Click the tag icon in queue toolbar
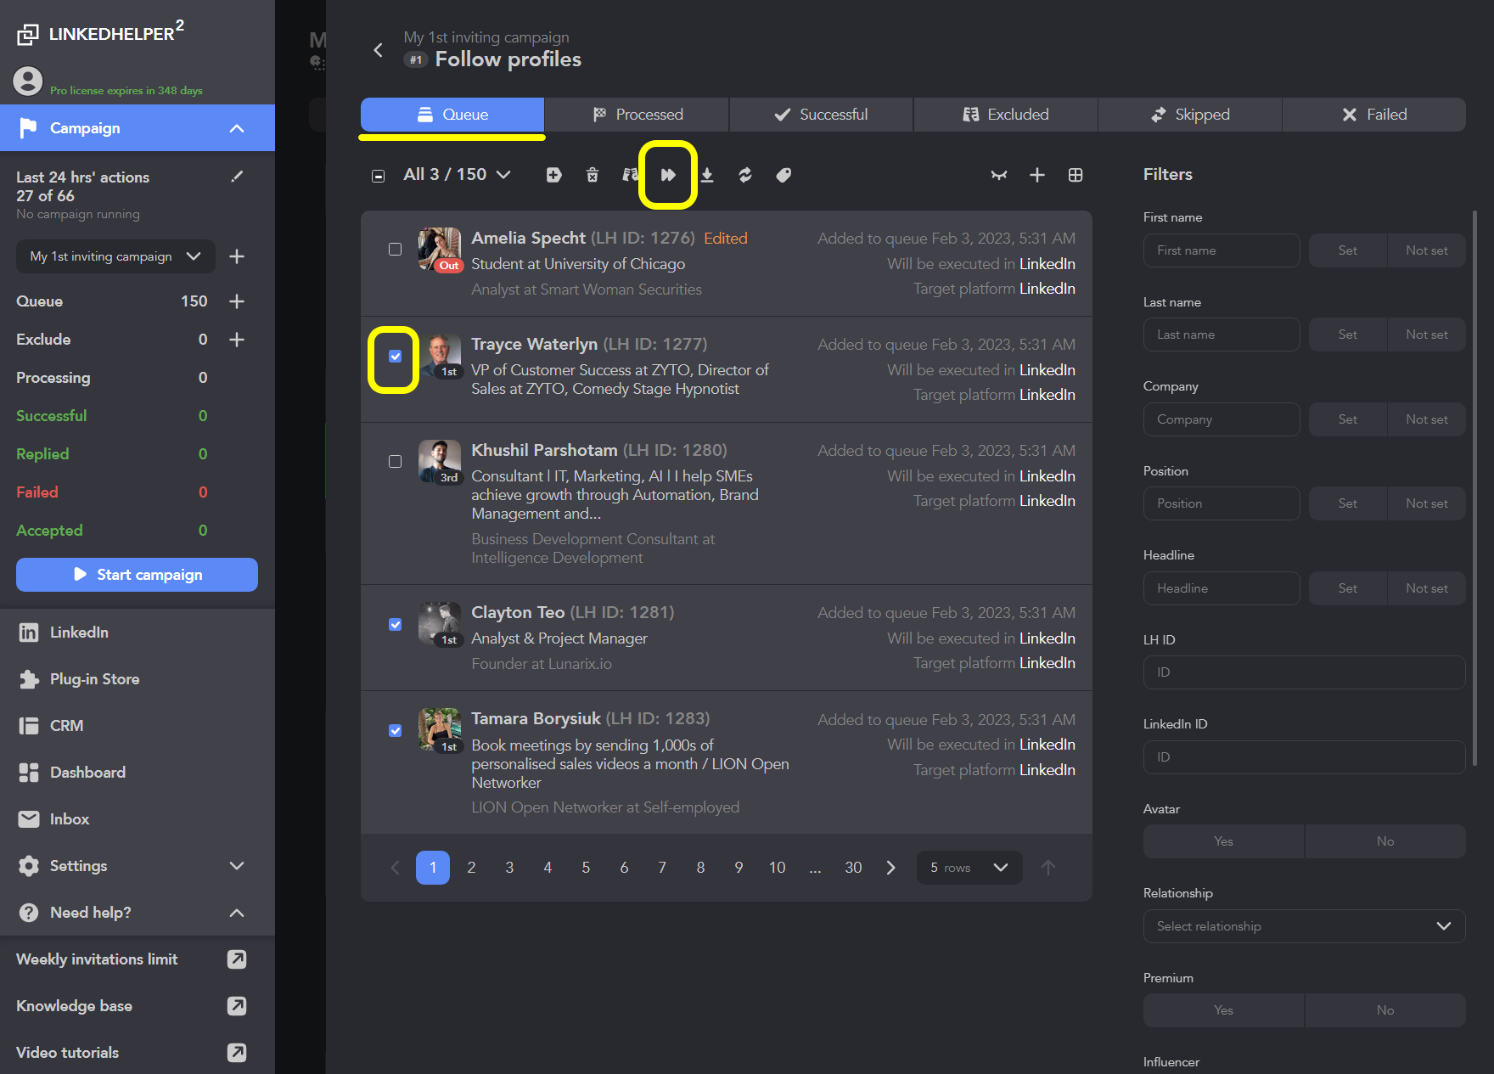 (x=784, y=175)
